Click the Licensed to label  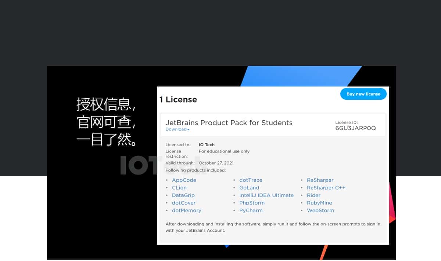click(178, 145)
